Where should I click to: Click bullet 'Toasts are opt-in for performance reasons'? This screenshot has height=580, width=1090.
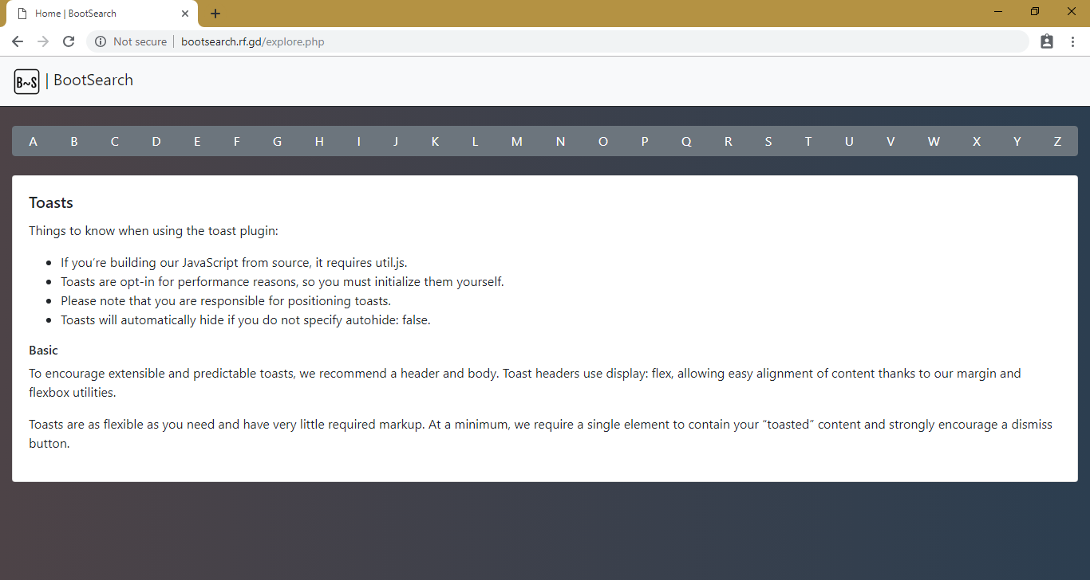282,282
